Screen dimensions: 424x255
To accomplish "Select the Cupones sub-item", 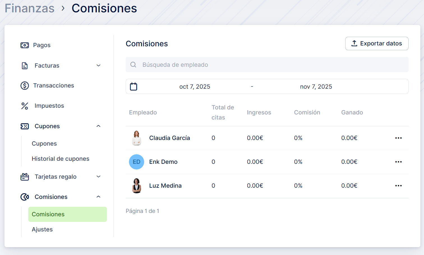I will 44,144.
